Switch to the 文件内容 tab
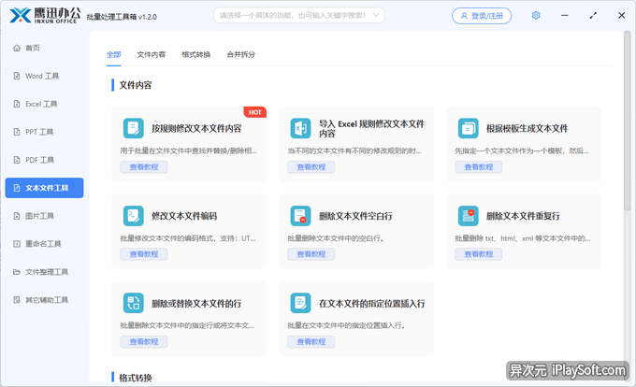Screen dimensions: 636x387 click(151, 54)
